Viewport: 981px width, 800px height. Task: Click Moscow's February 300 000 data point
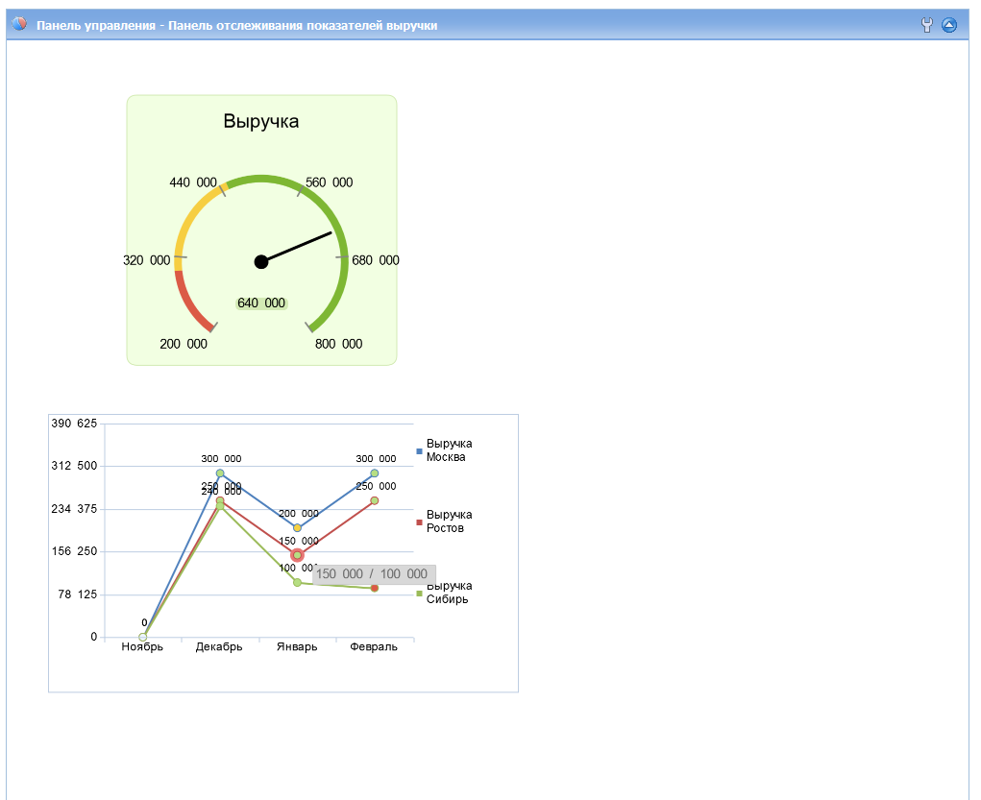374,473
